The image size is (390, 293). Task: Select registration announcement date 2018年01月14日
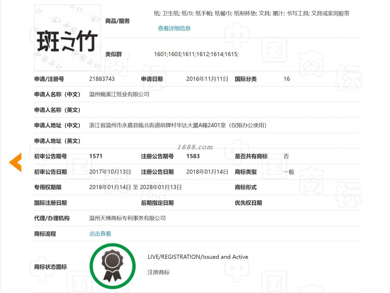point(207,172)
